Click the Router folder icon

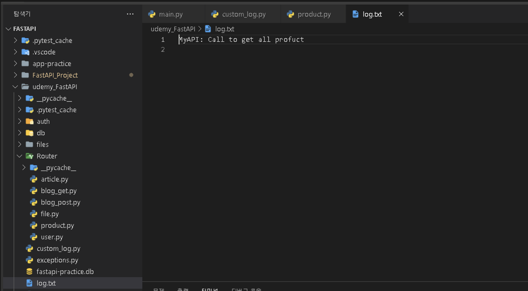pos(30,156)
